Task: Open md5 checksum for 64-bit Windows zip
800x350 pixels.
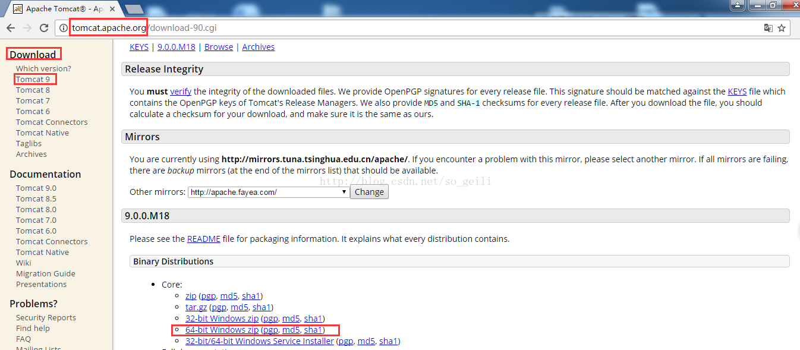Action: (291, 330)
